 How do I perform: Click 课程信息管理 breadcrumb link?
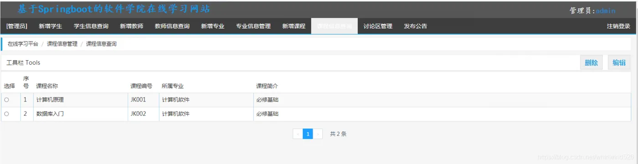[62, 44]
